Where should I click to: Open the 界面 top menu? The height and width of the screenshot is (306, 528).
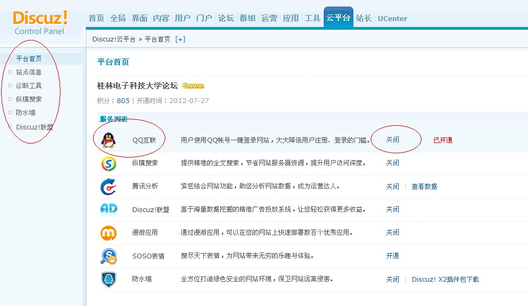click(139, 18)
